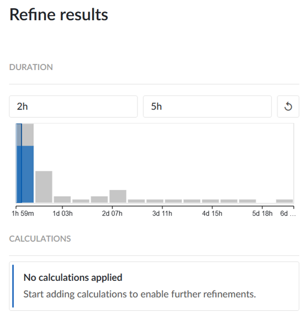Click the last gray bar at histogram's right end
The width and height of the screenshot is (307, 314).
(284, 201)
